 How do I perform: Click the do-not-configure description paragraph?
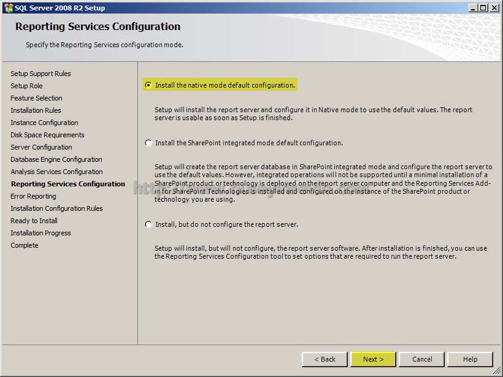(321, 253)
